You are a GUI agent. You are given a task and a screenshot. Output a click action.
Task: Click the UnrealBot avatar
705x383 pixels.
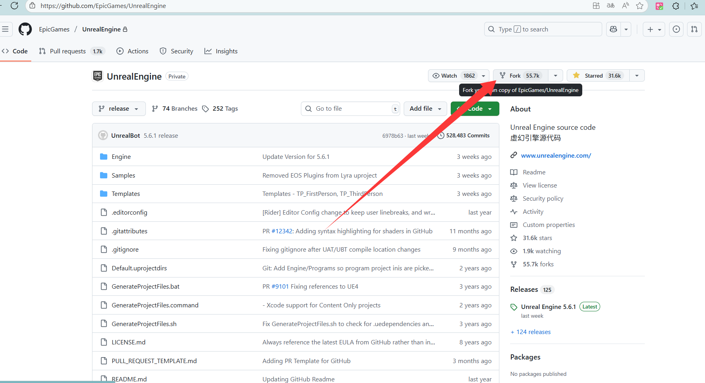click(x=103, y=135)
